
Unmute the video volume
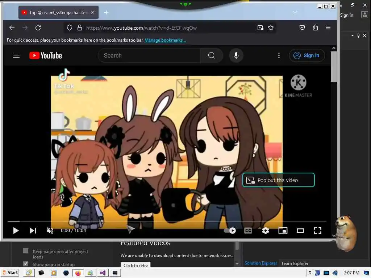(x=50, y=231)
